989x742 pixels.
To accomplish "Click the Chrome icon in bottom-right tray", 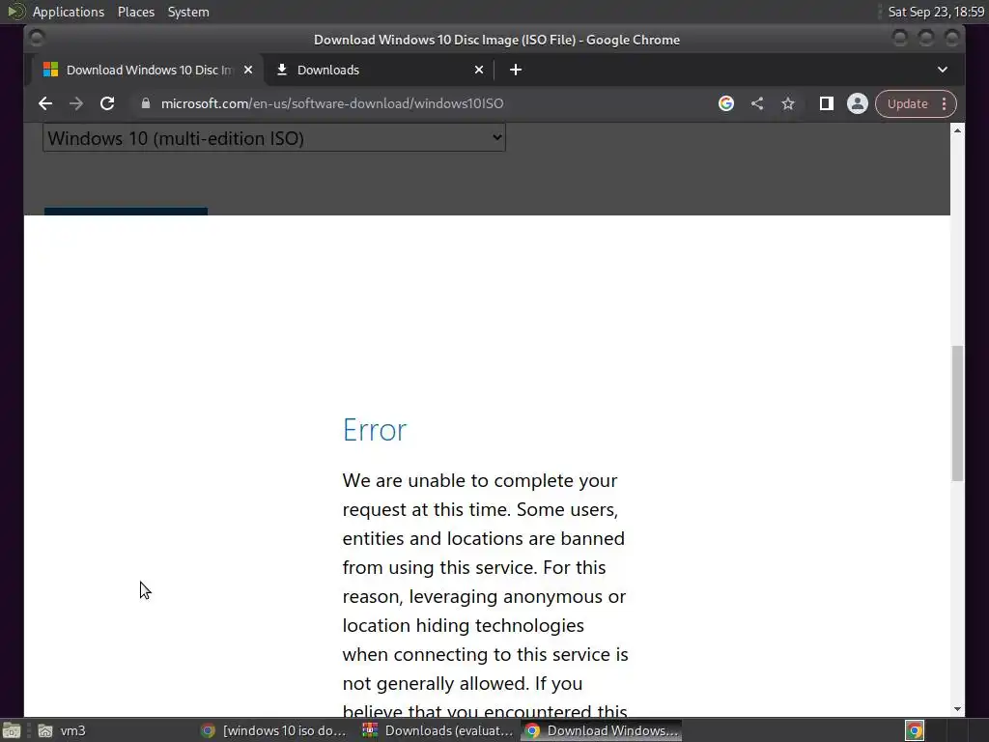I will pos(915,730).
